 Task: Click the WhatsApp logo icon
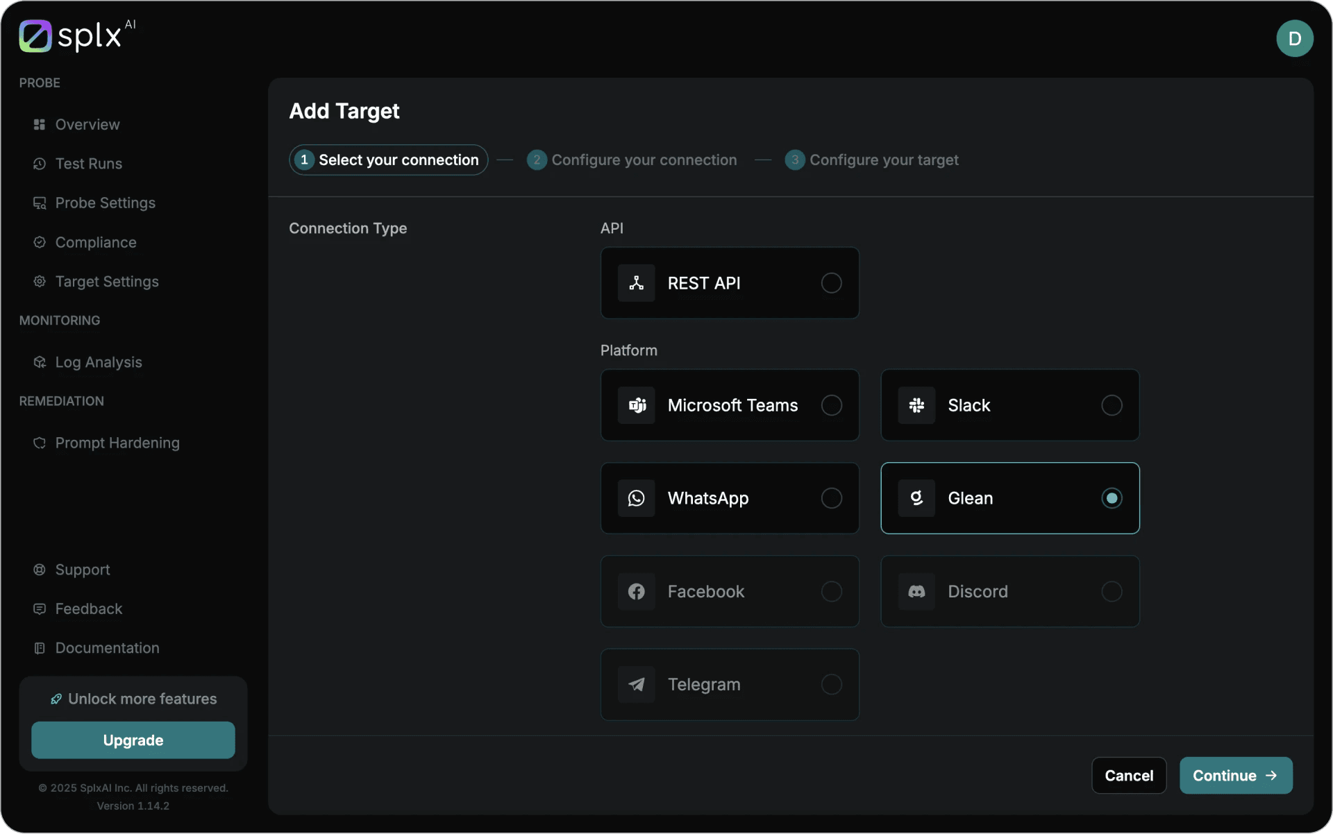click(637, 498)
